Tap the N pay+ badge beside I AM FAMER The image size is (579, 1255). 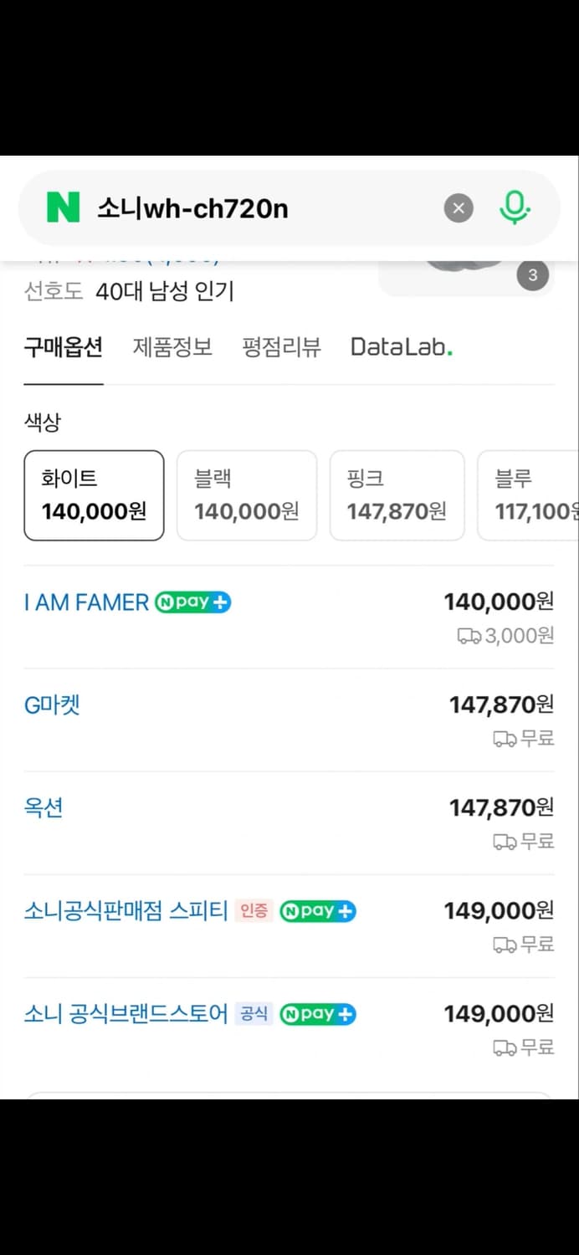(x=192, y=602)
